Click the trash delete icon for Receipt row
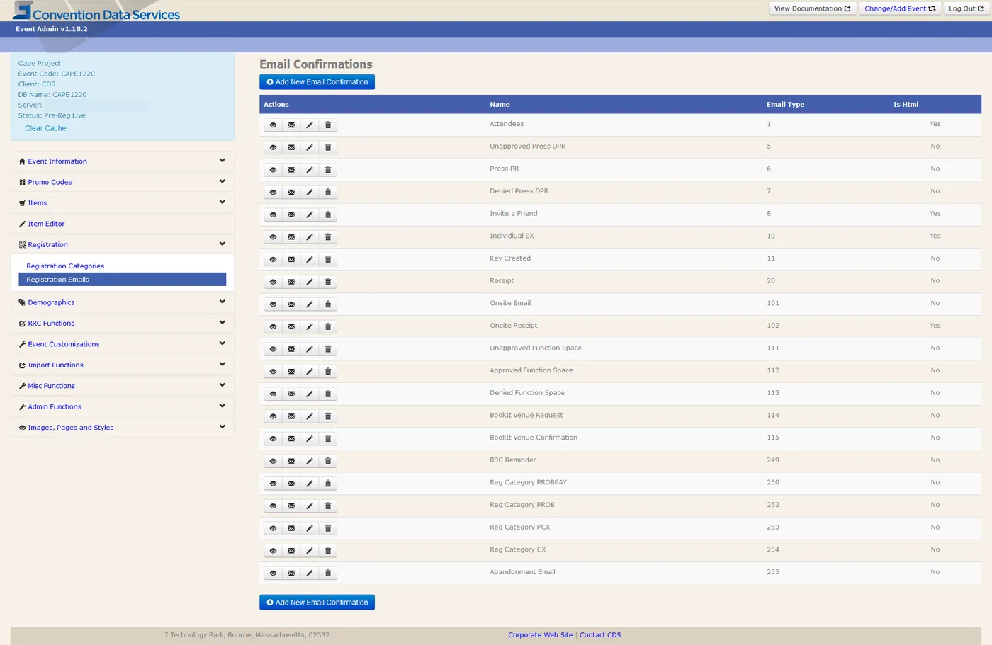992x645 pixels. click(x=328, y=282)
